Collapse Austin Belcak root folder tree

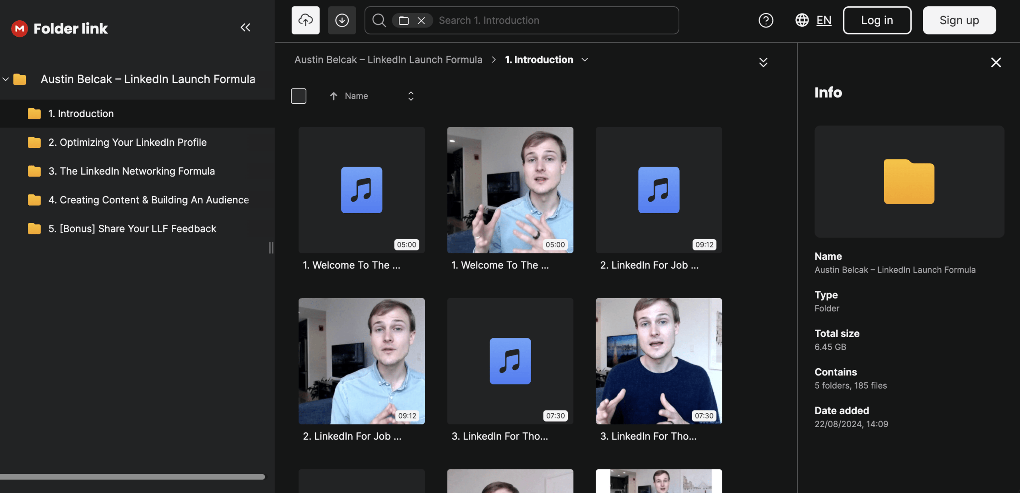[x=6, y=79]
